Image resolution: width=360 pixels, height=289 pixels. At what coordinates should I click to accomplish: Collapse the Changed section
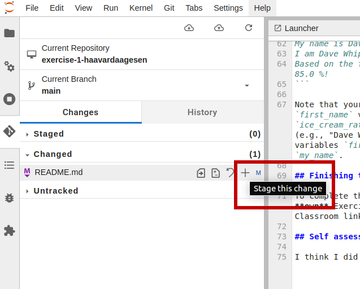[27, 155]
